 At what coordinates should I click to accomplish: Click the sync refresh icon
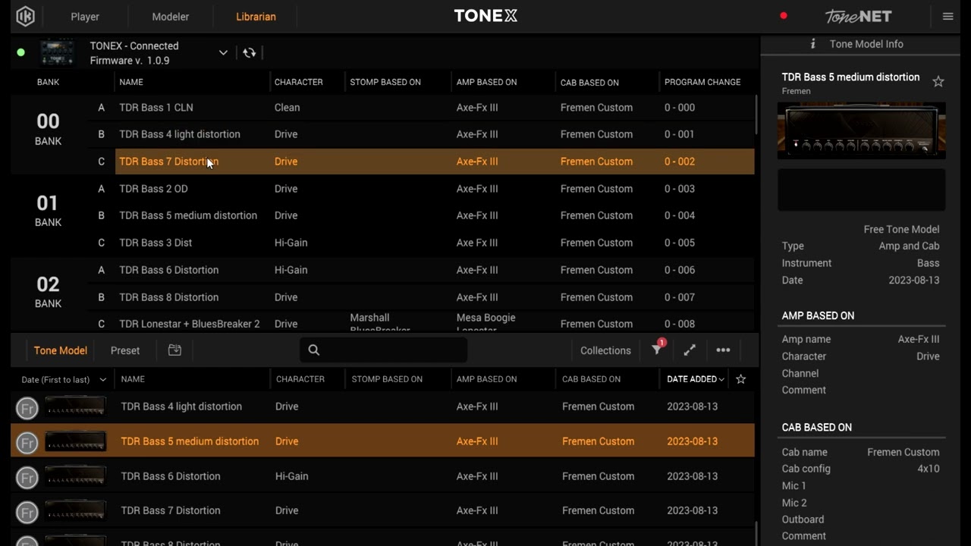coord(250,53)
